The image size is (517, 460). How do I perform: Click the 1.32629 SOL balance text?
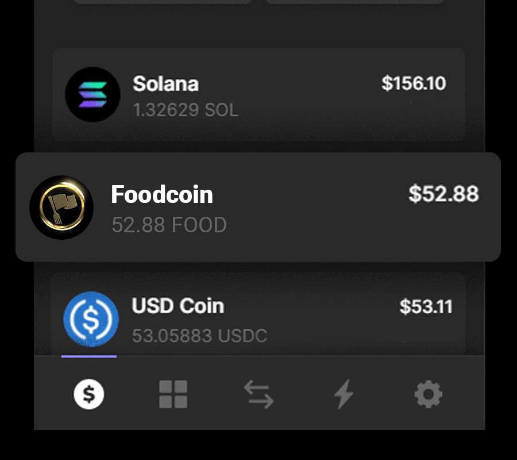pos(186,110)
